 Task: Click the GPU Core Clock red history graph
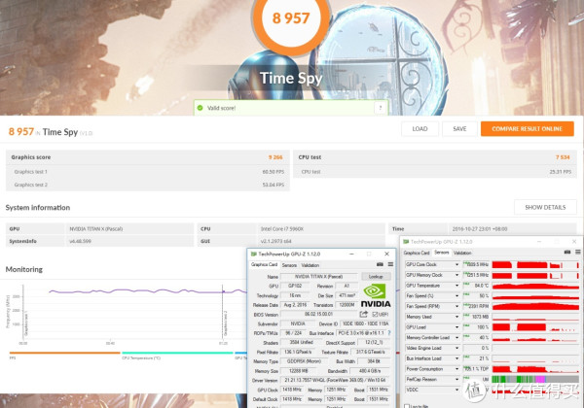coord(535,264)
